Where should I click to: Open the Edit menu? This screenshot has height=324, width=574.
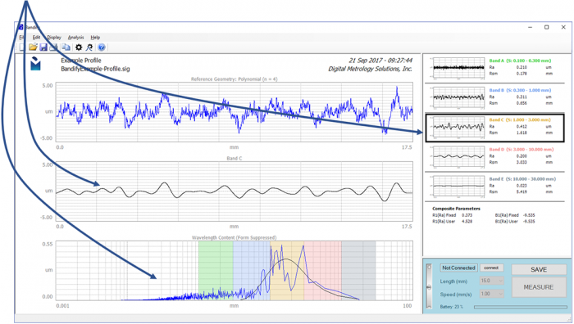(x=36, y=38)
